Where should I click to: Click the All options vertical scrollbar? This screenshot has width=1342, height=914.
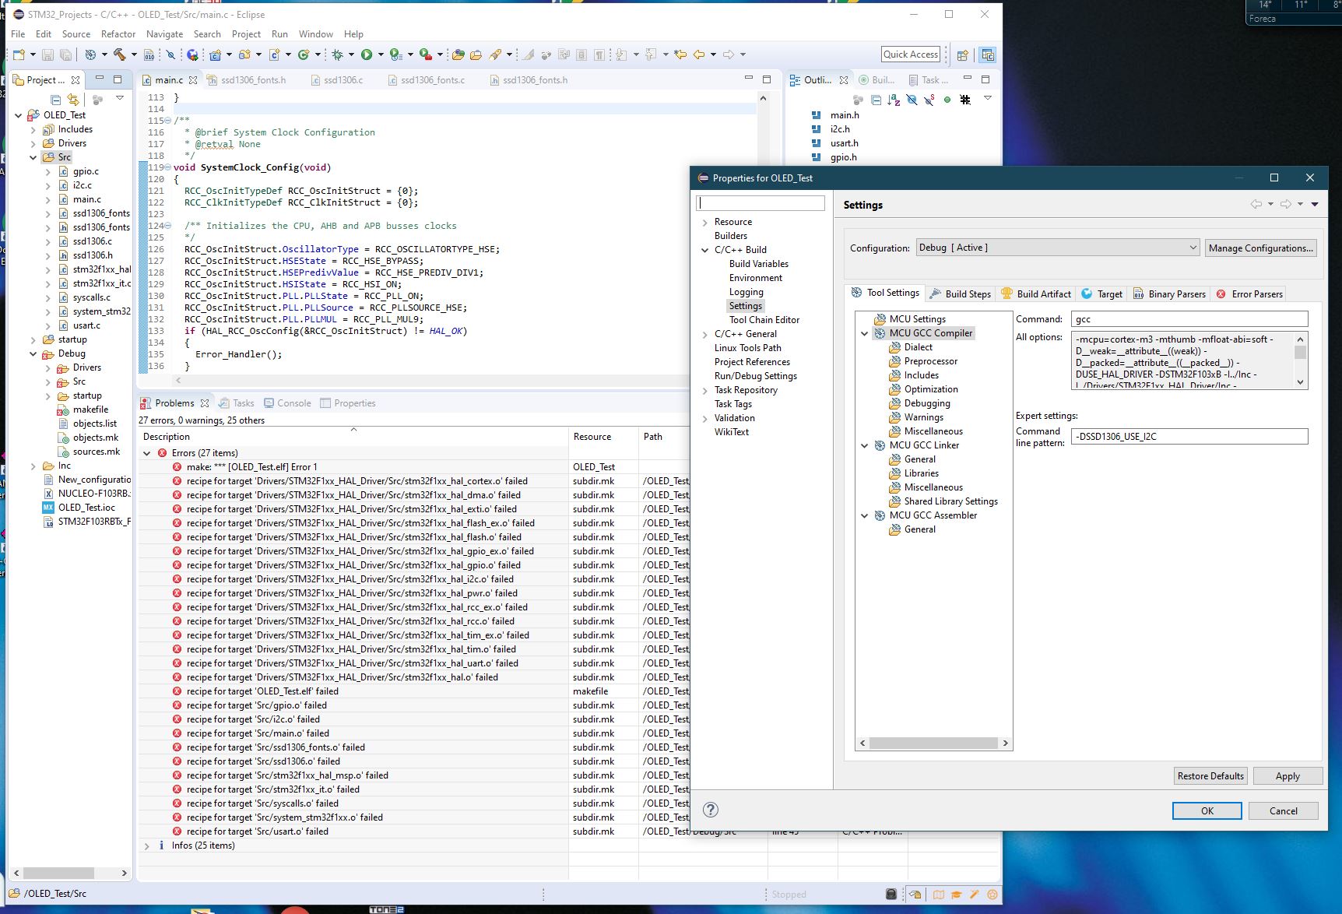pos(1300,360)
